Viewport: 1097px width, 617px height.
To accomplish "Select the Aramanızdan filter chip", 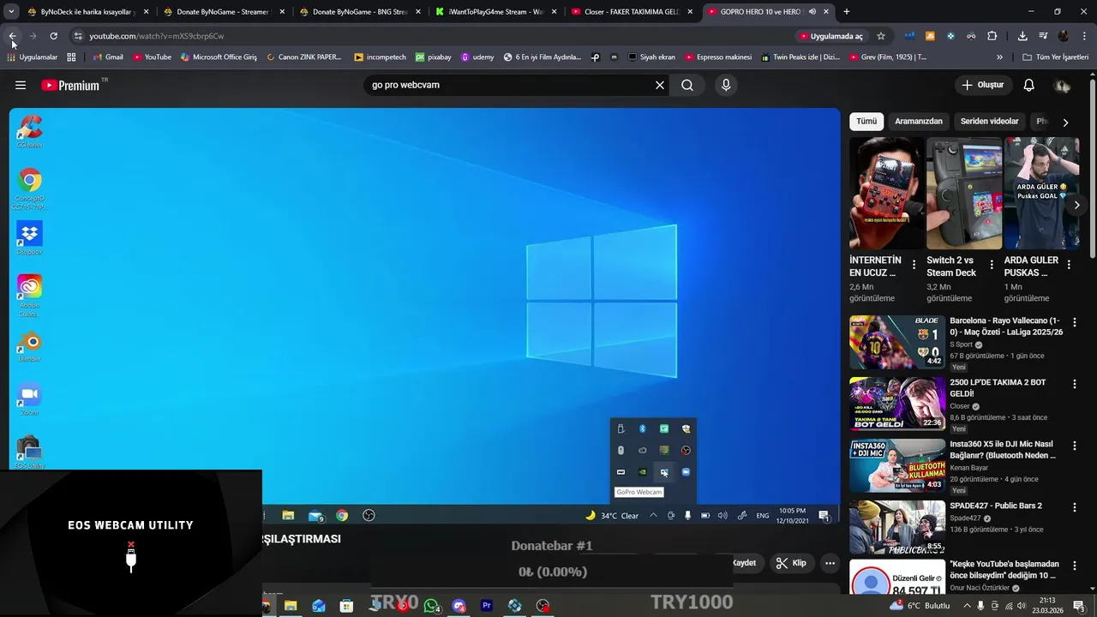I will (919, 121).
